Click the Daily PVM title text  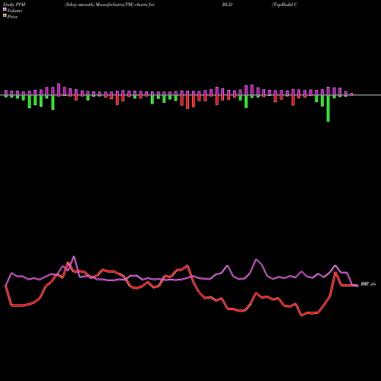click(x=14, y=5)
